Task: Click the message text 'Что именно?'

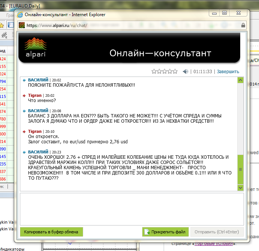Action: 42,101
